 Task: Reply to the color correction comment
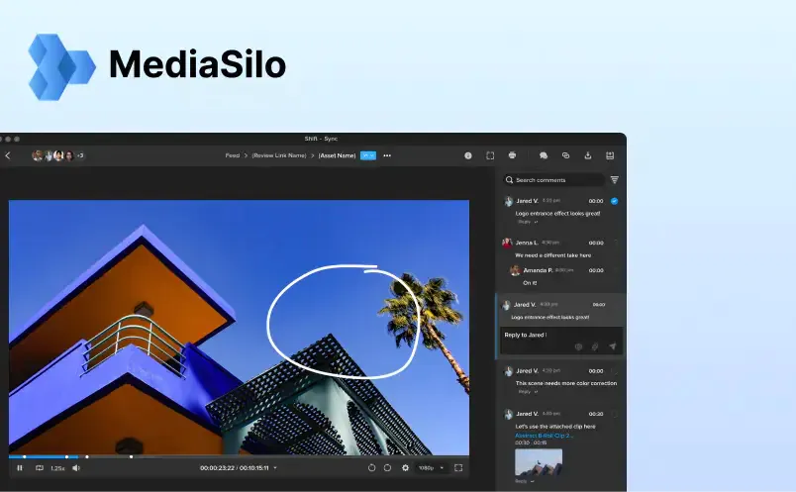[527, 391]
